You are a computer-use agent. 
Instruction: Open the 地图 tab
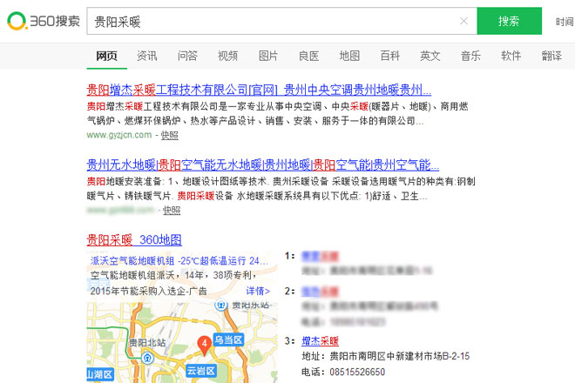pyautogui.click(x=349, y=56)
